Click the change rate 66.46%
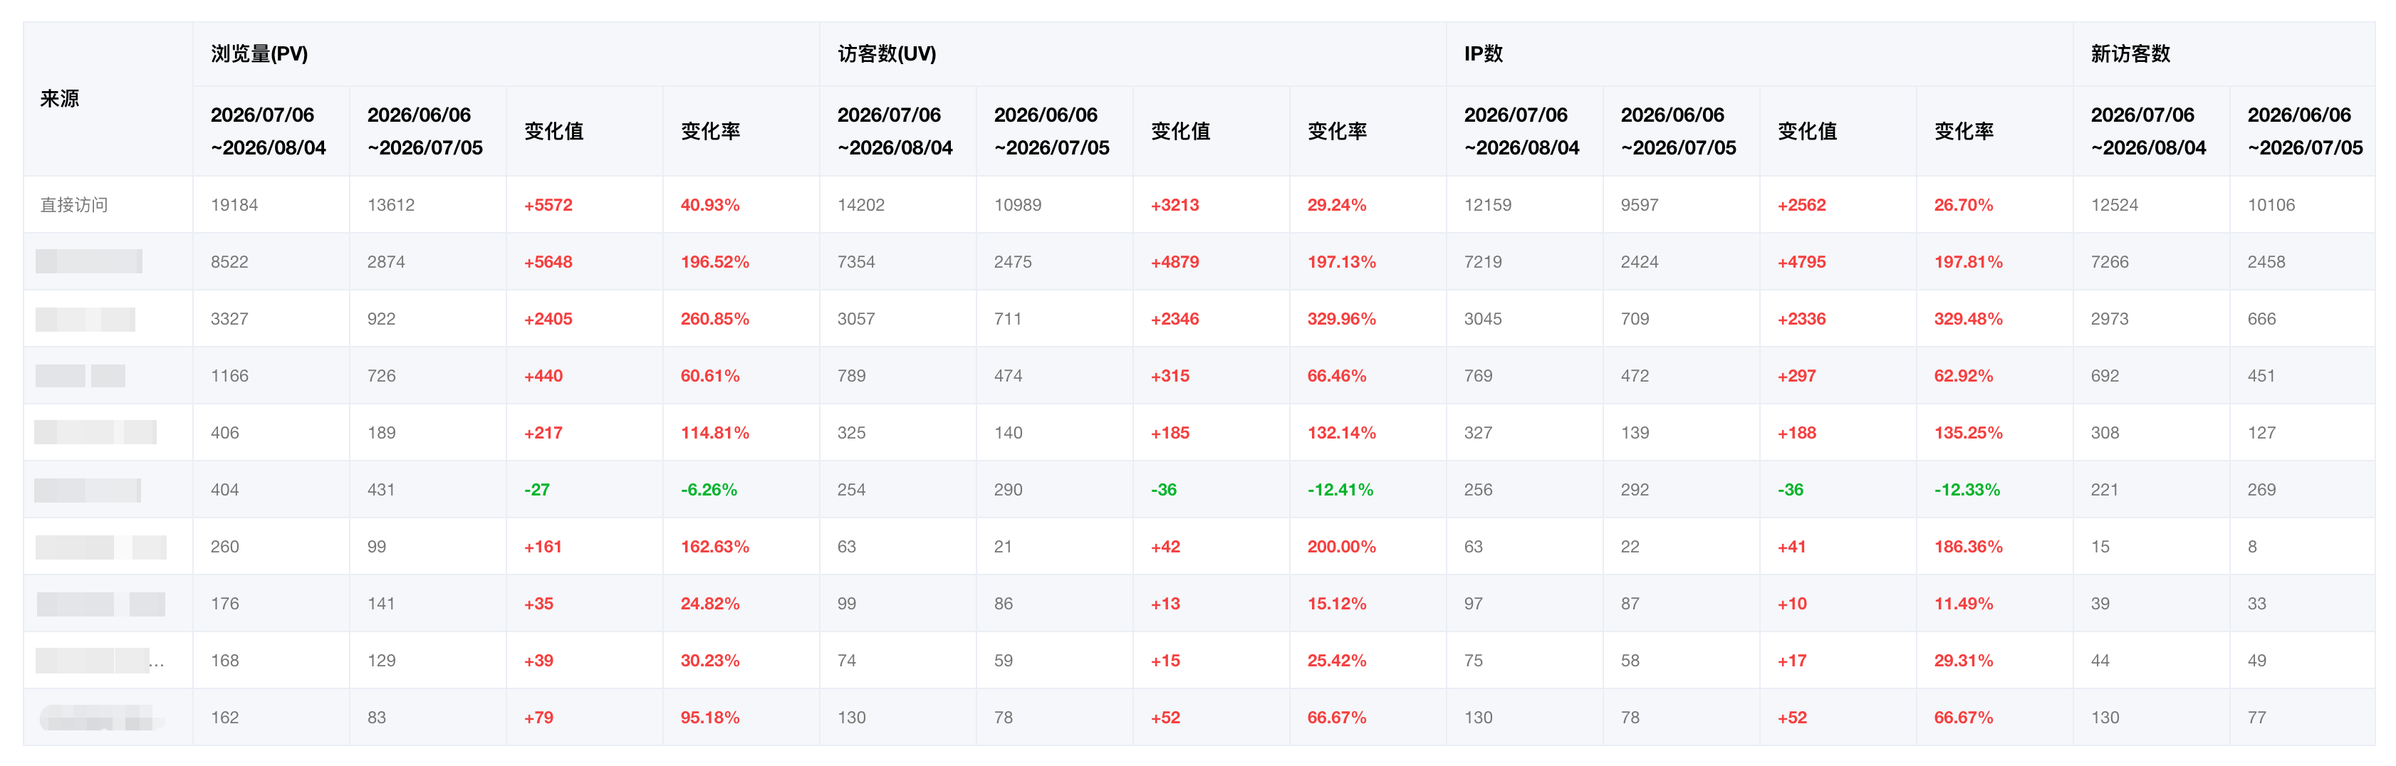The width and height of the screenshot is (2396, 766). point(1338,376)
